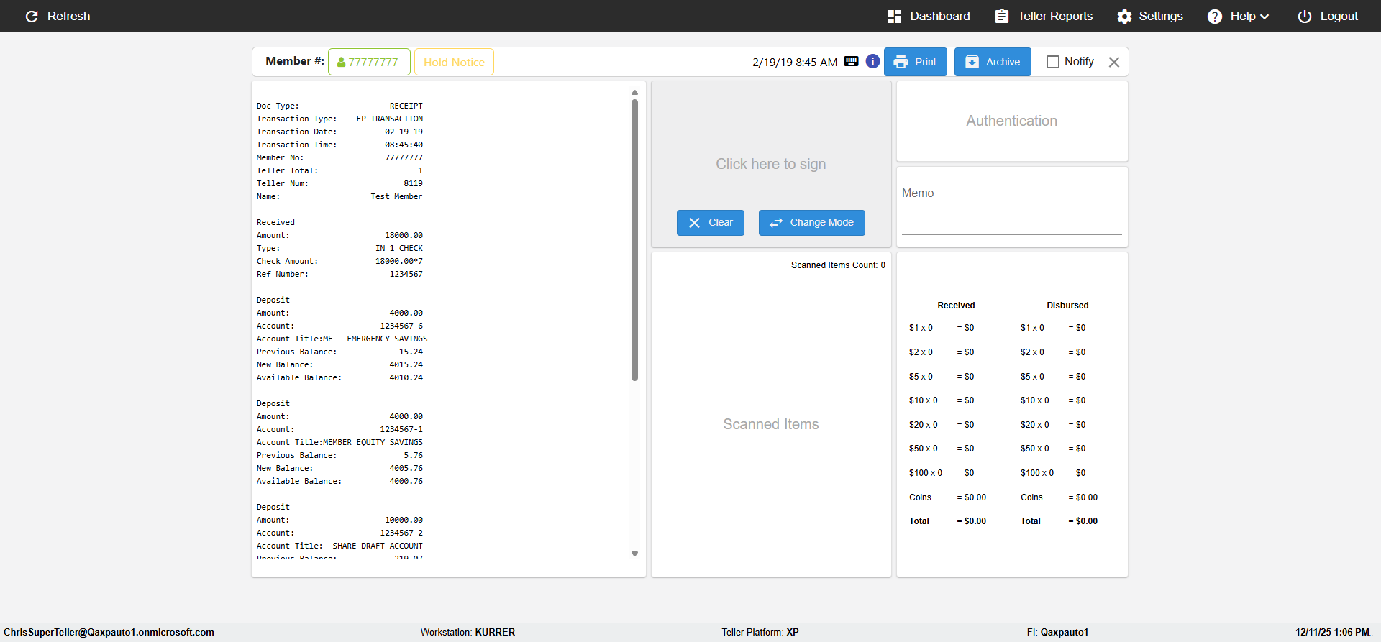Click the Workstation KURRER status text

point(468,633)
